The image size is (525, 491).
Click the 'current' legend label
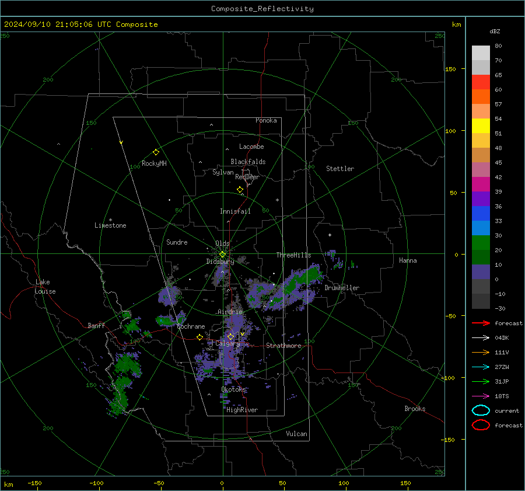[x=507, y=410]
